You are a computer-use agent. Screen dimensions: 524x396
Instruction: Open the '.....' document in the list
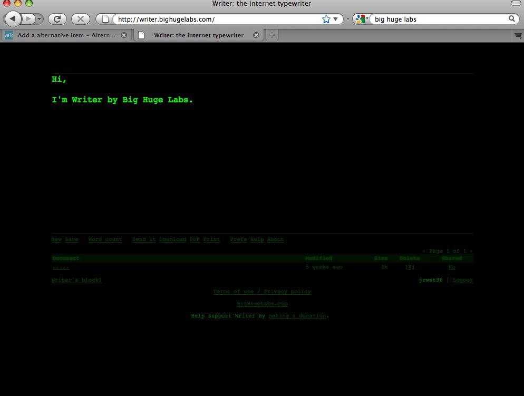61,267
